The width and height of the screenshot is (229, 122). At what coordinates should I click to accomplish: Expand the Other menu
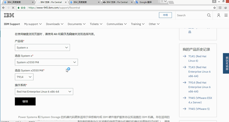click(154, 24)
